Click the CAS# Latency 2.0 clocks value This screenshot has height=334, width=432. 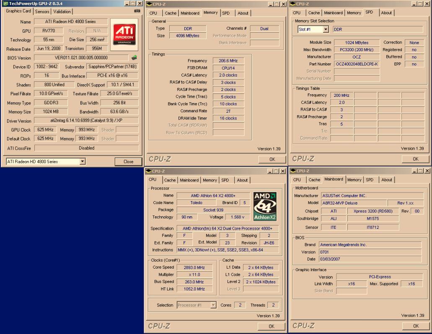coord(228,75)
